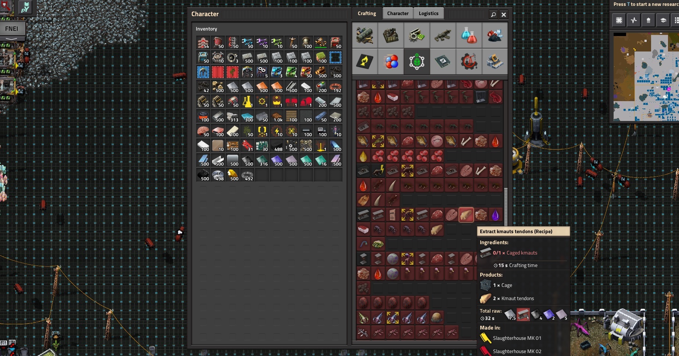Viewport: 679px width, 356px height.
Task: Select the brain item in inventory
Action: [203, 131]
